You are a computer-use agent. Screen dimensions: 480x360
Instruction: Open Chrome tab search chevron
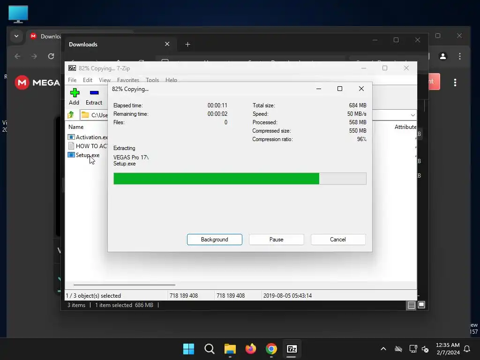16,36
